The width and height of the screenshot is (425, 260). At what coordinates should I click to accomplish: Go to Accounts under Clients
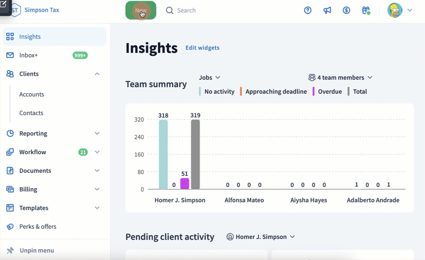tap(32, 94)
